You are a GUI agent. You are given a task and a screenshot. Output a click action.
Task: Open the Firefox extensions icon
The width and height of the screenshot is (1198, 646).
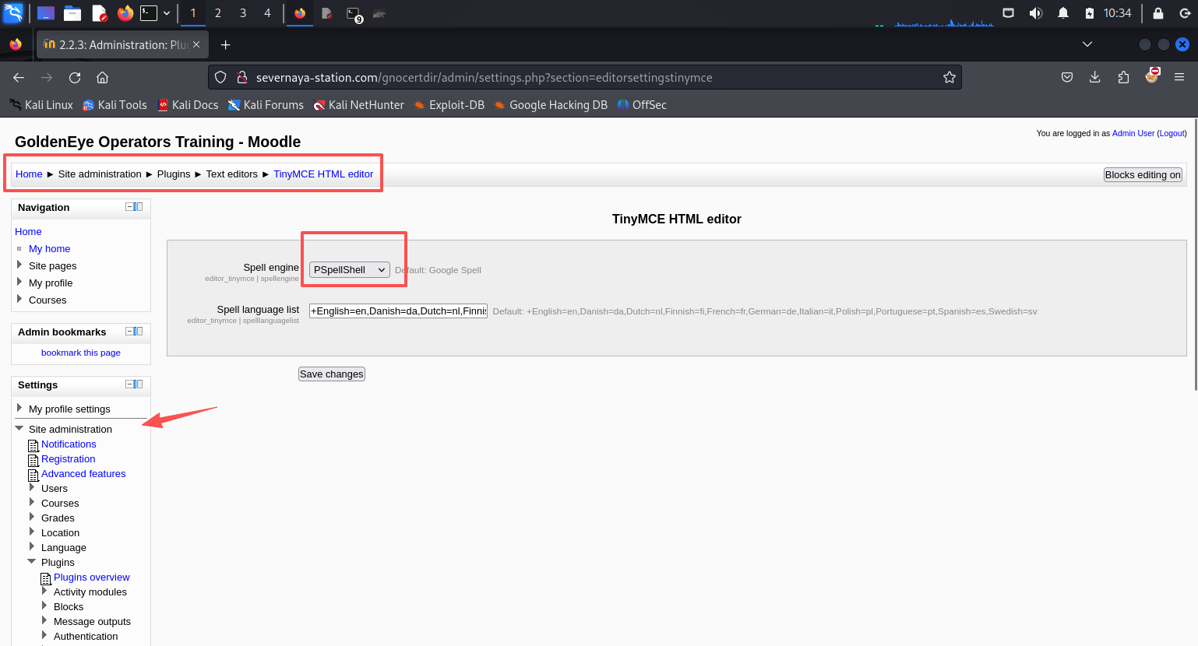(1123, 77)
